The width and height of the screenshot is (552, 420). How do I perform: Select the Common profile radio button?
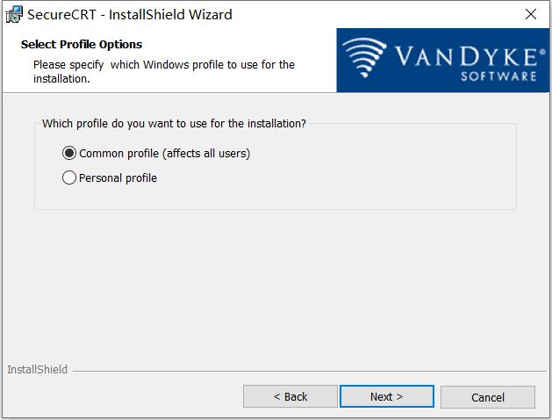click(69, 153)
